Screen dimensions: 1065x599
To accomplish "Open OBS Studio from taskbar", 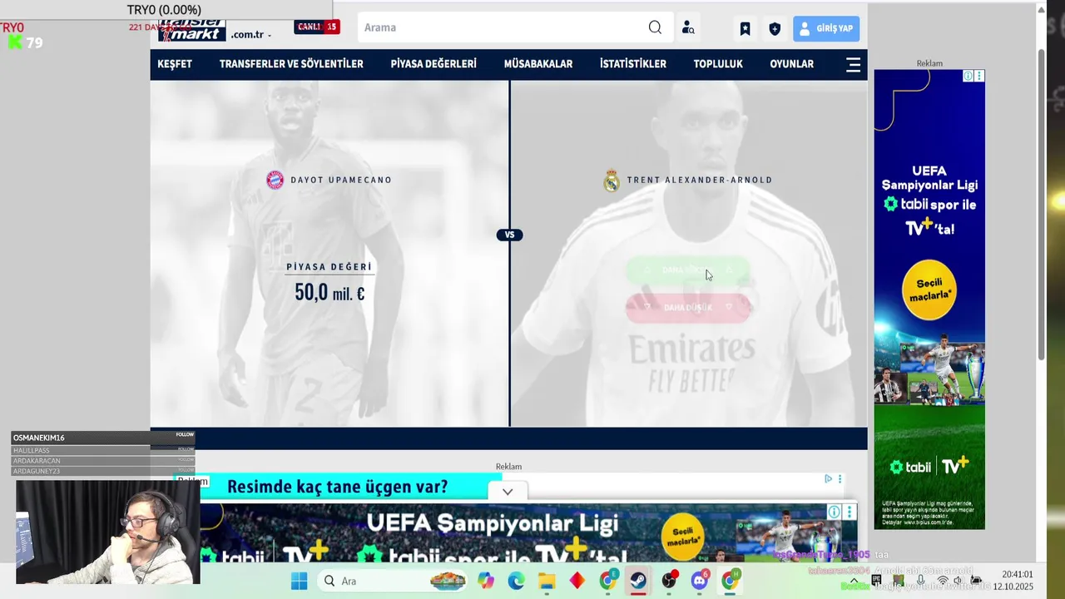I will [669, 581].
